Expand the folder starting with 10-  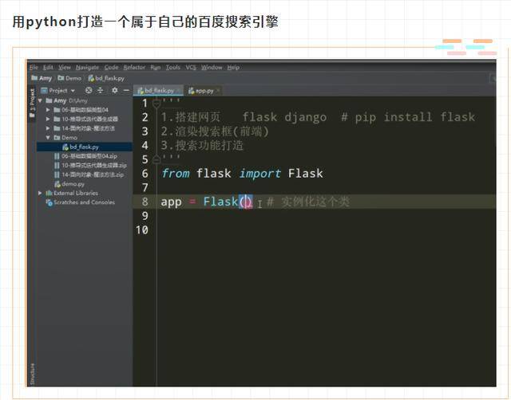48,119
